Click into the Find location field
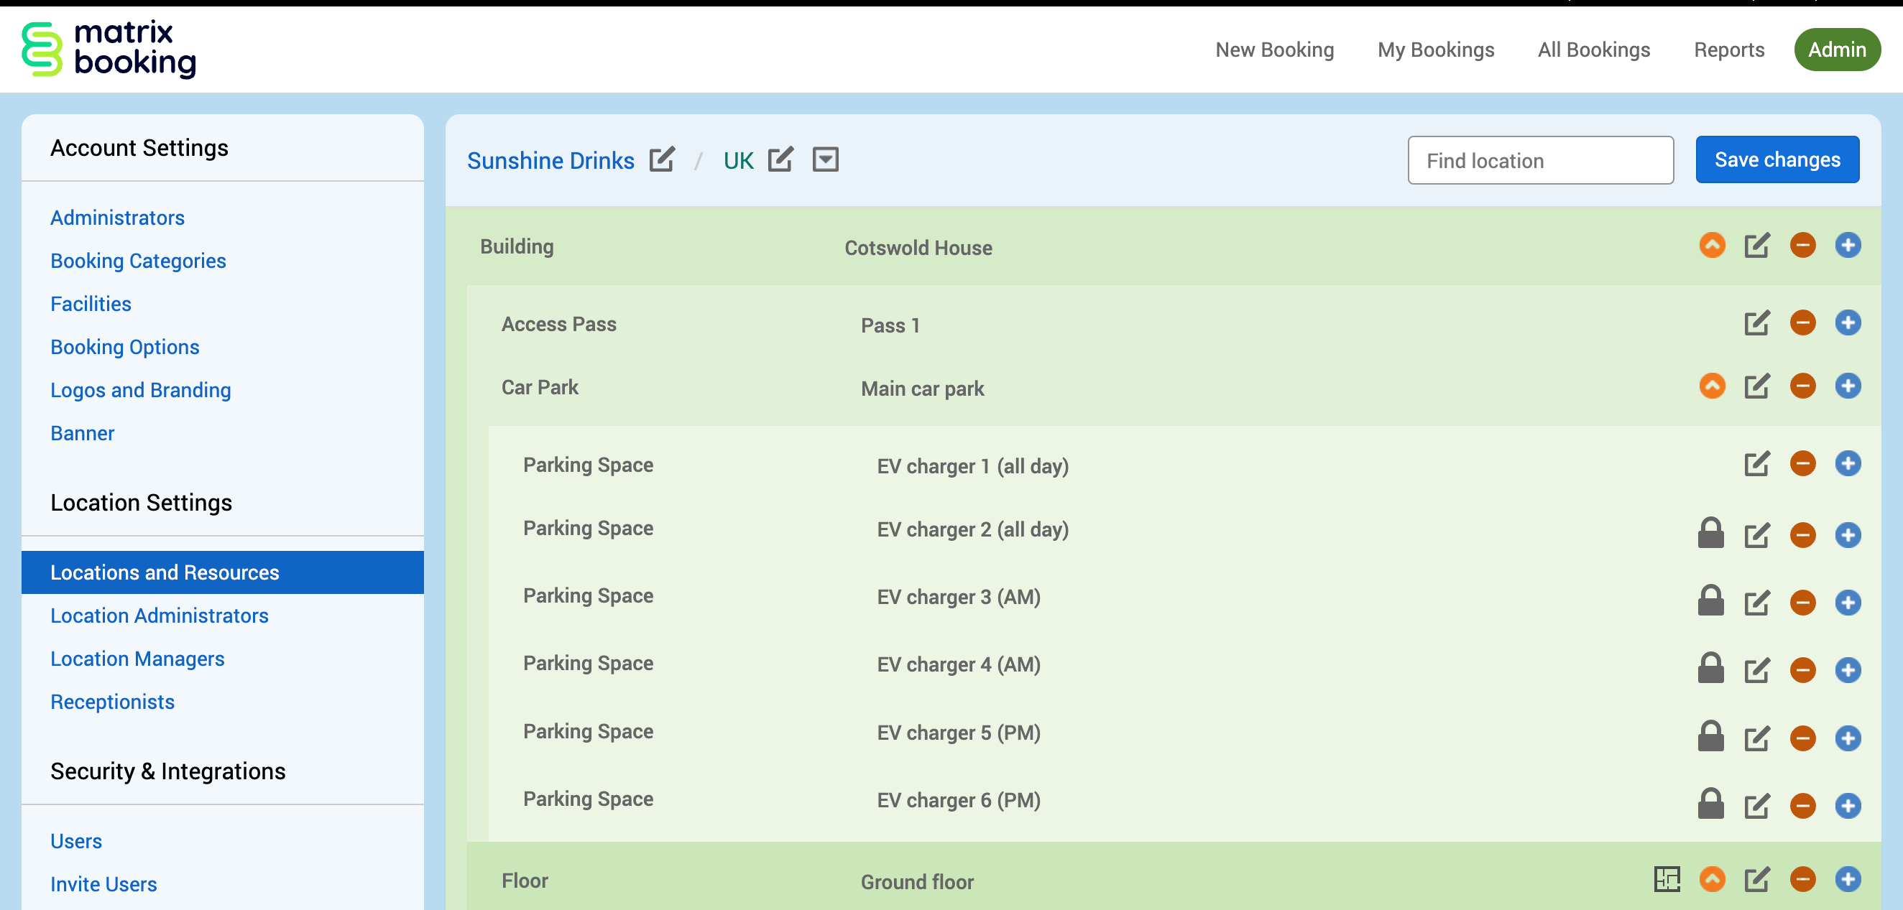 (1539, 160)
